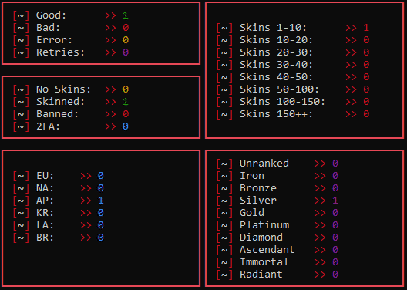
Task: Click the "Banned:" label
Action: (57, 114)
